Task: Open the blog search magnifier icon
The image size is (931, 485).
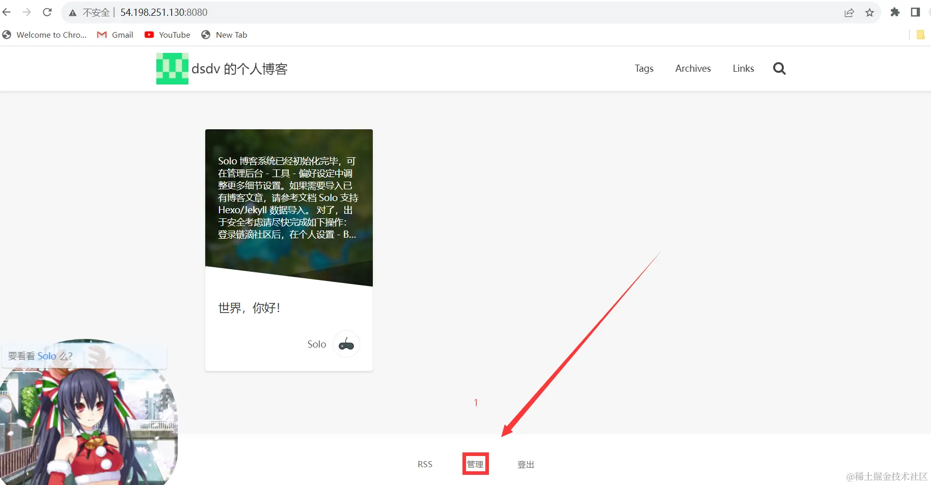Action: pos(779,68)
